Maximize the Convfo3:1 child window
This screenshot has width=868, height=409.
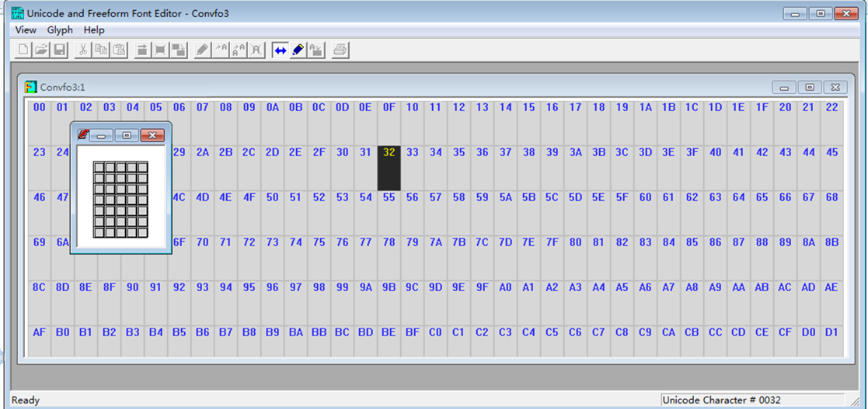point(810,87)
